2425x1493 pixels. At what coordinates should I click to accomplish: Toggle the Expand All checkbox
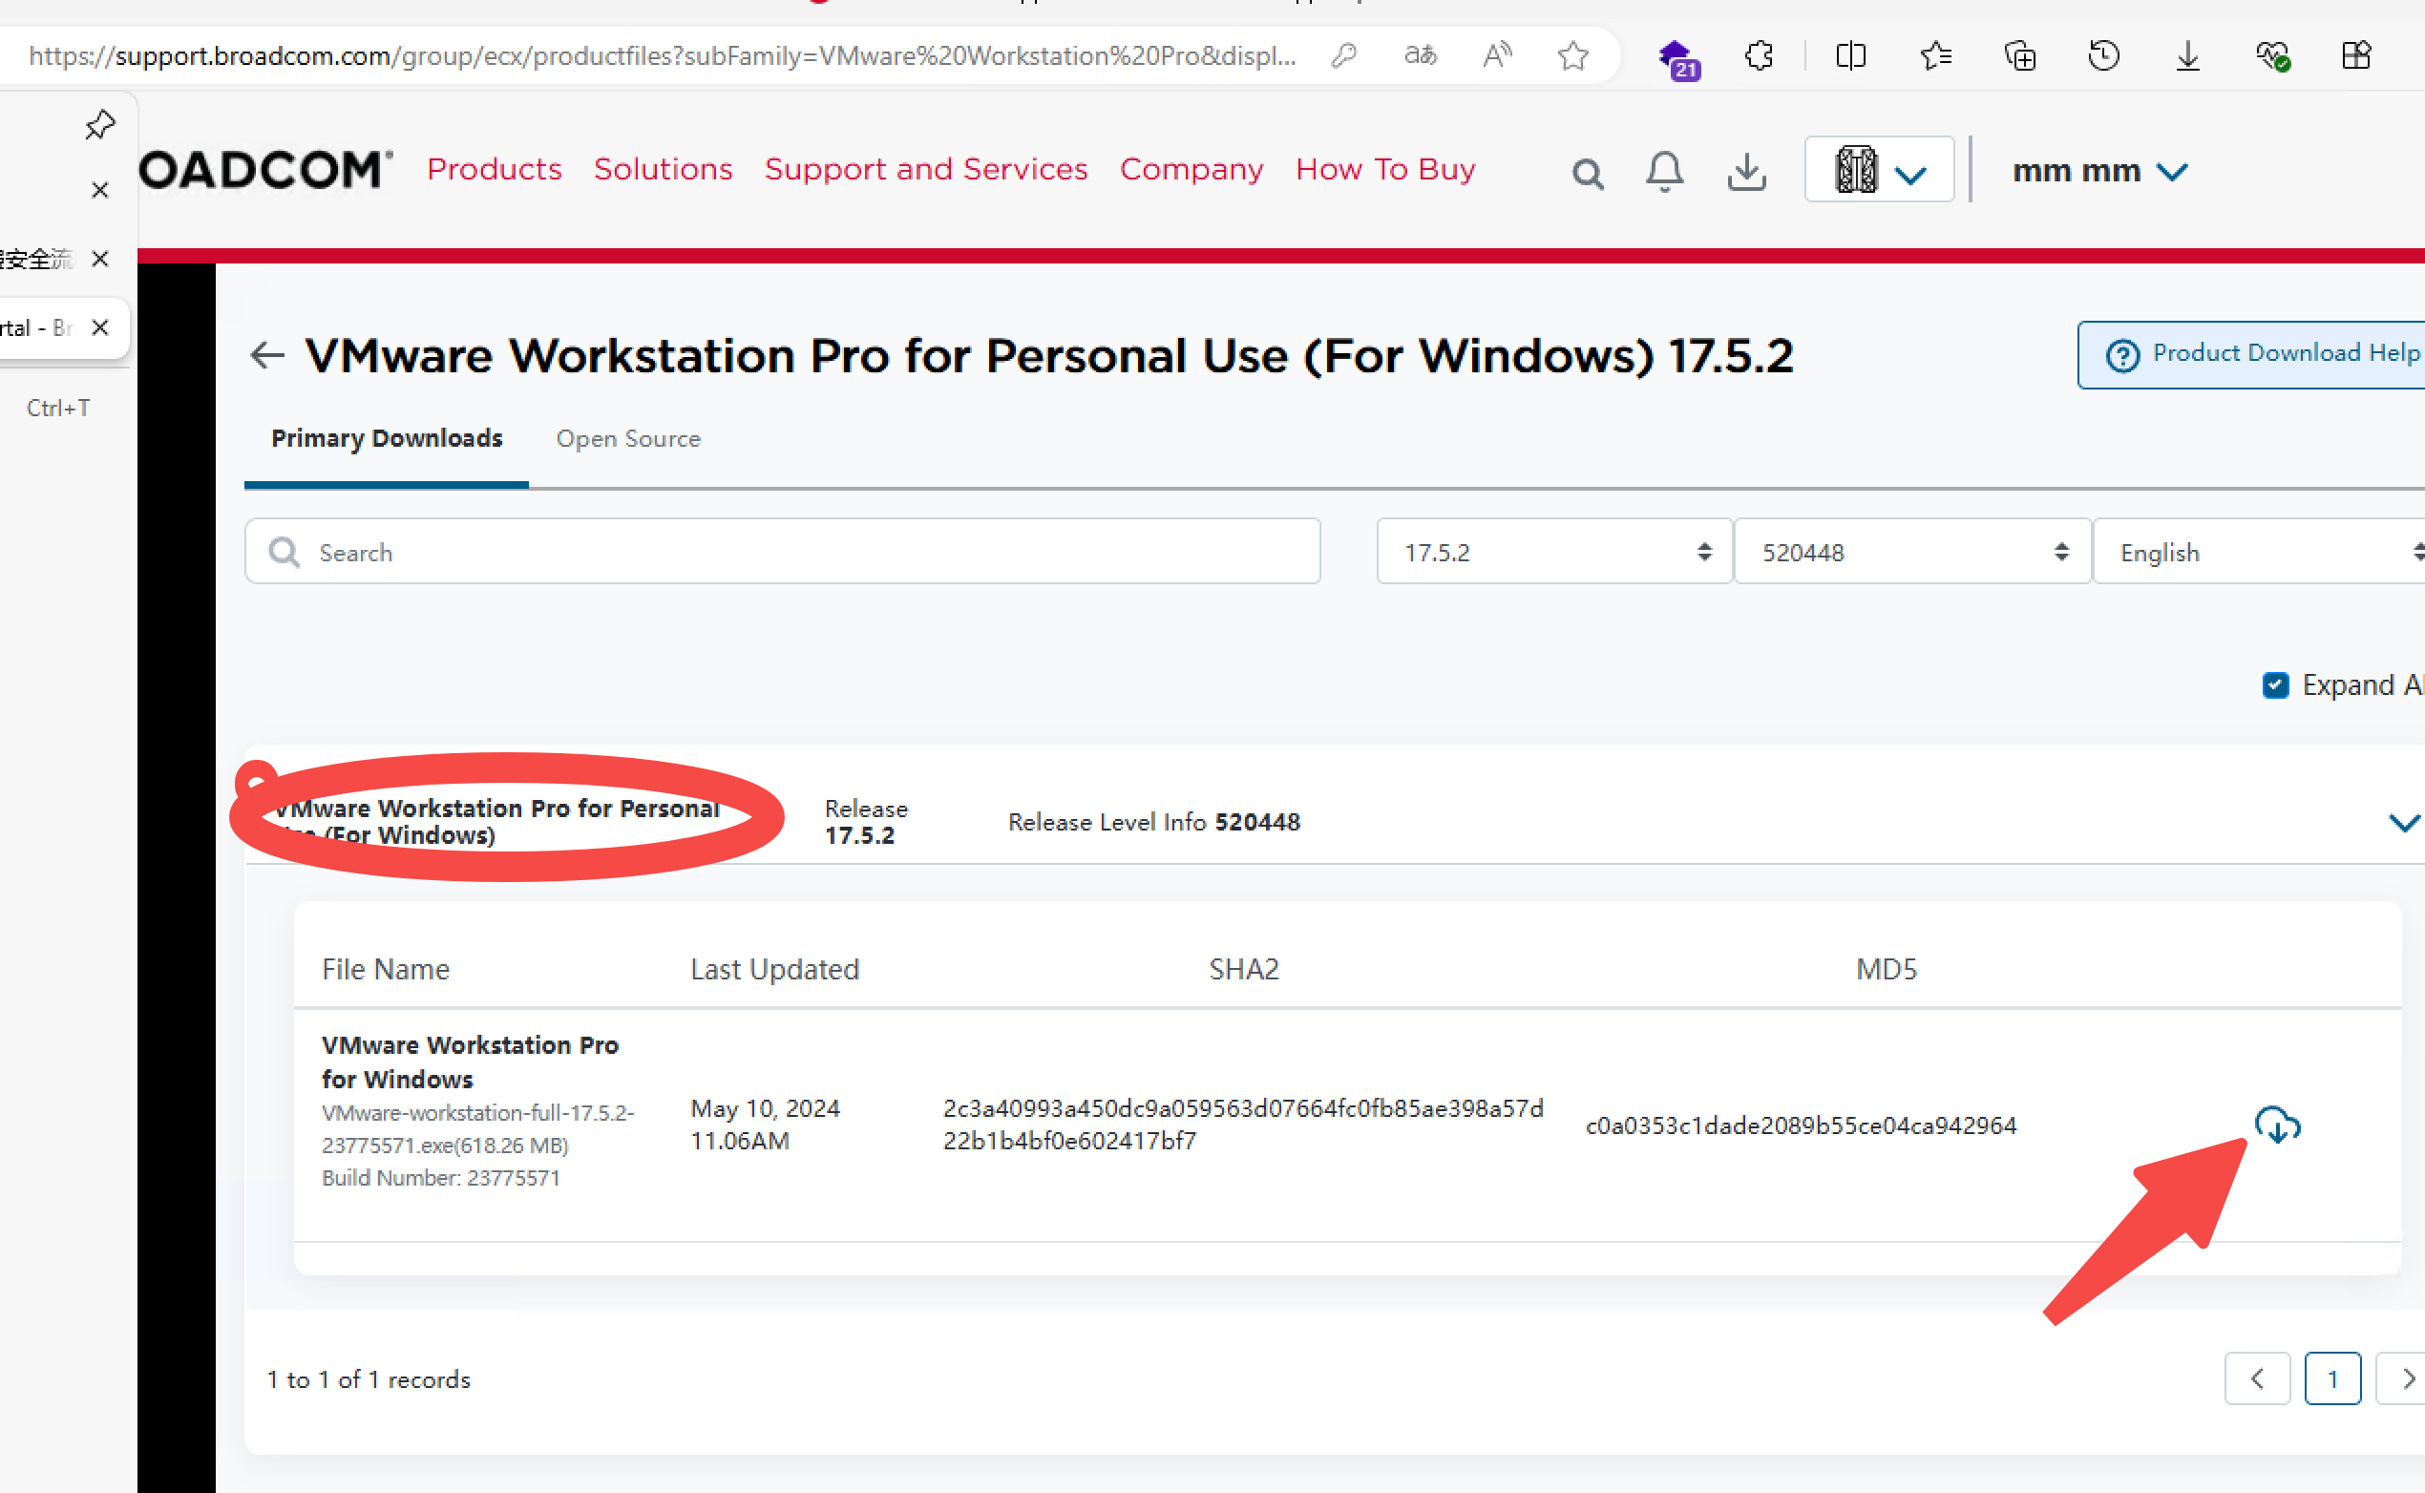pyautogui.click(x=2275, y=684)
